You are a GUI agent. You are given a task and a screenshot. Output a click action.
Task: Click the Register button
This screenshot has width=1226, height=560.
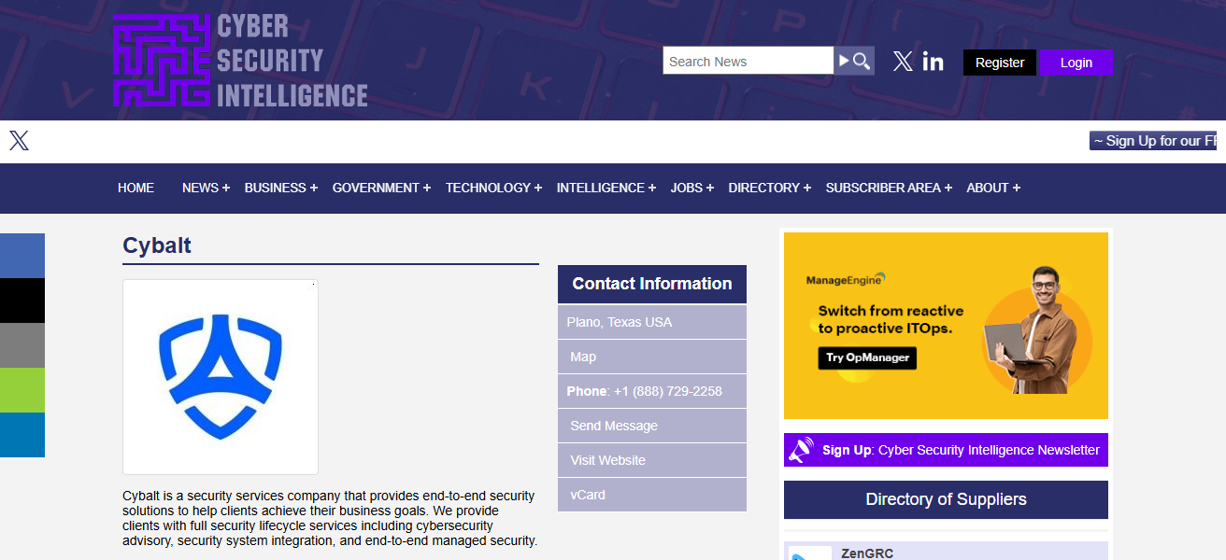1000,63
